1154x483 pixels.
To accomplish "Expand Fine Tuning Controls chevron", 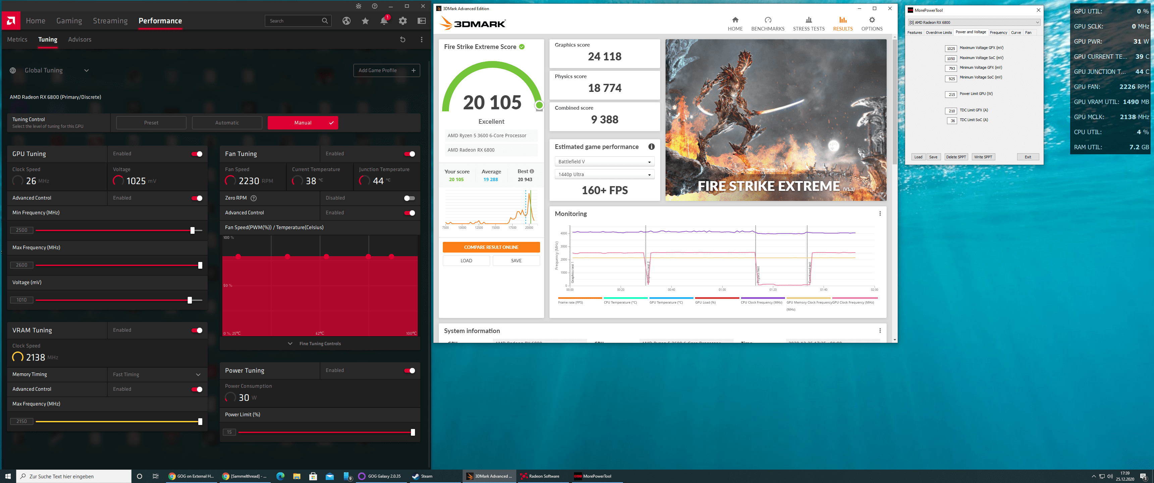I will [290, 344].
